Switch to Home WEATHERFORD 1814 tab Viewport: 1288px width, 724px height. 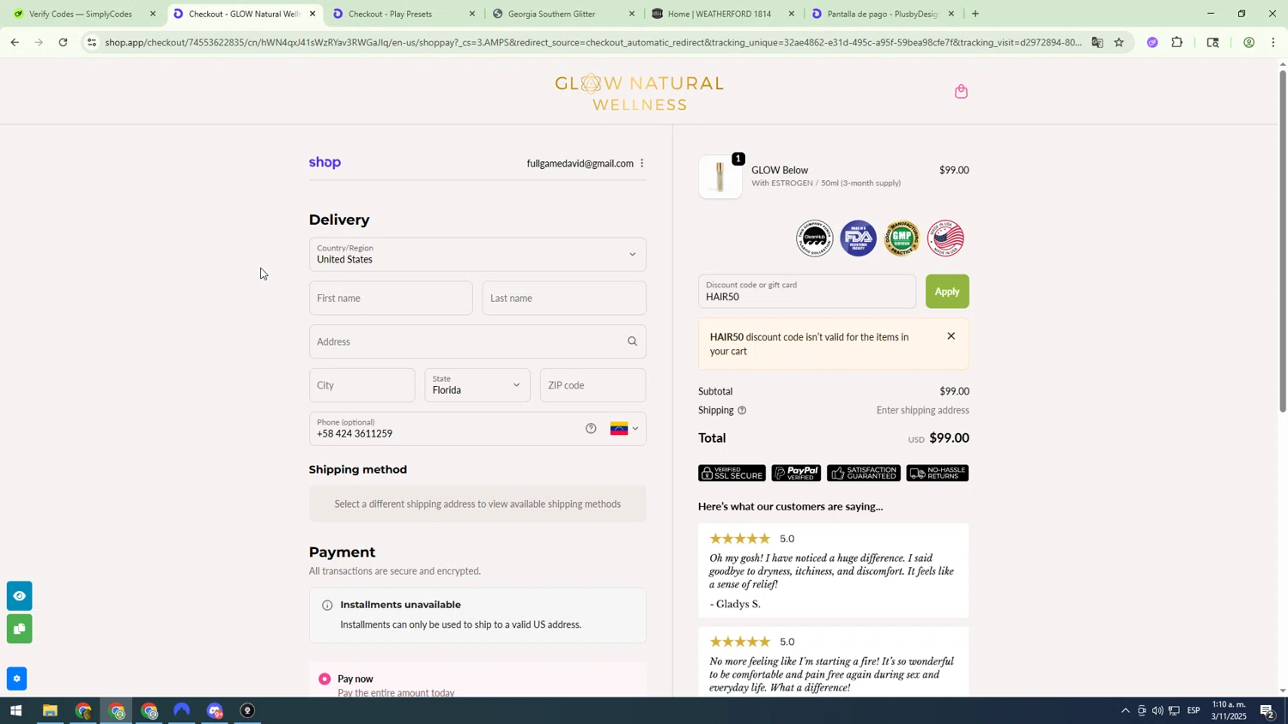point(721,14)
